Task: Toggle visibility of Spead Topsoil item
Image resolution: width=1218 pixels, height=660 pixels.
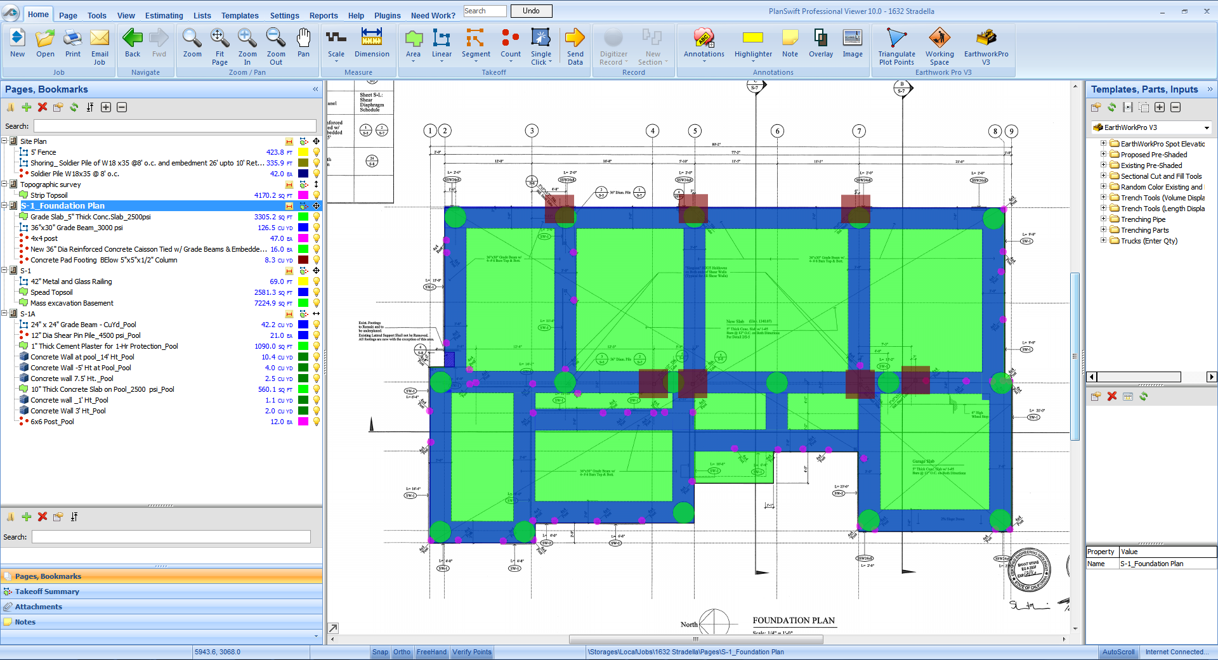Action: 316,292
